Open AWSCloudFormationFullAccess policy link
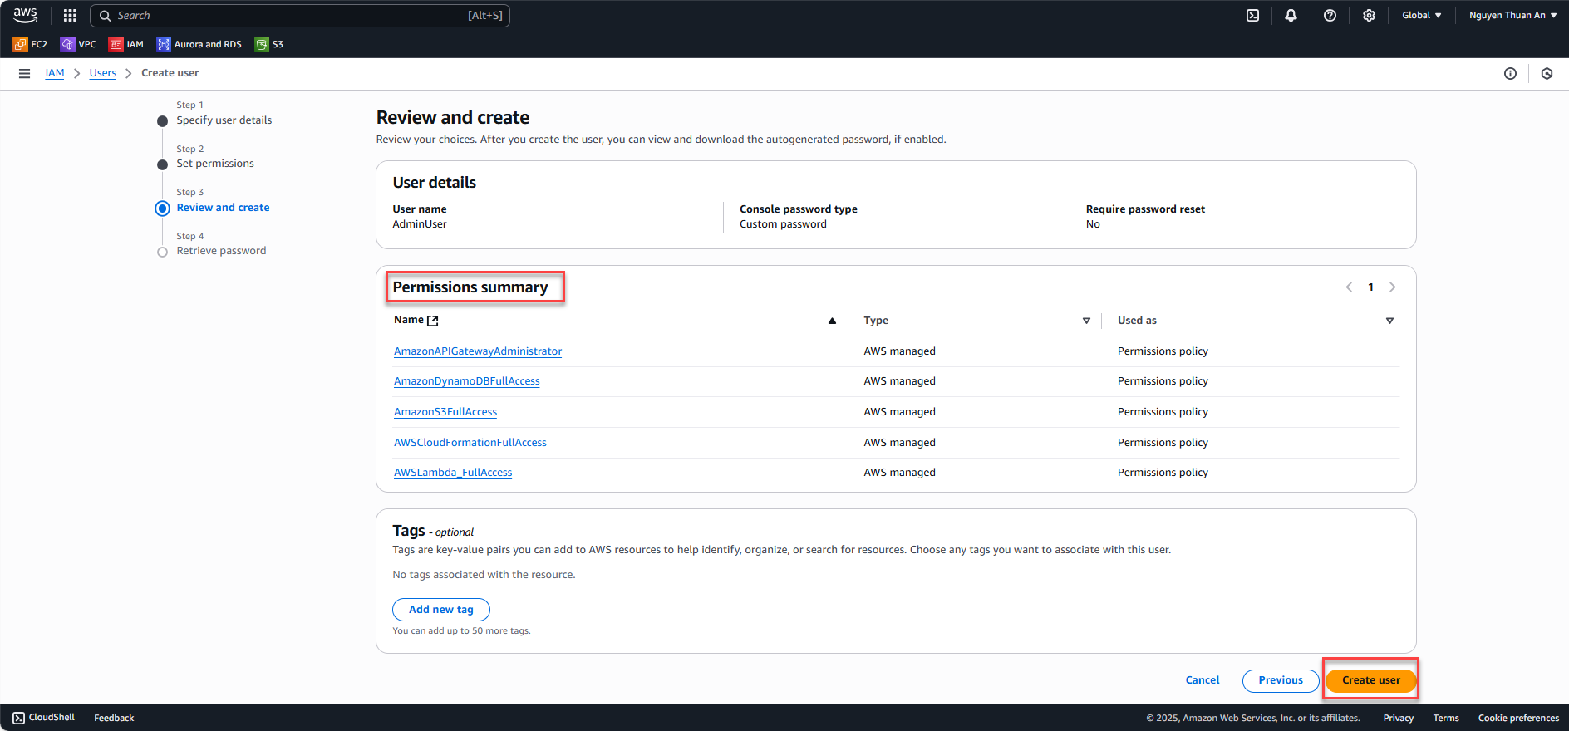The image size is (1569, 731). pos(470,443)
